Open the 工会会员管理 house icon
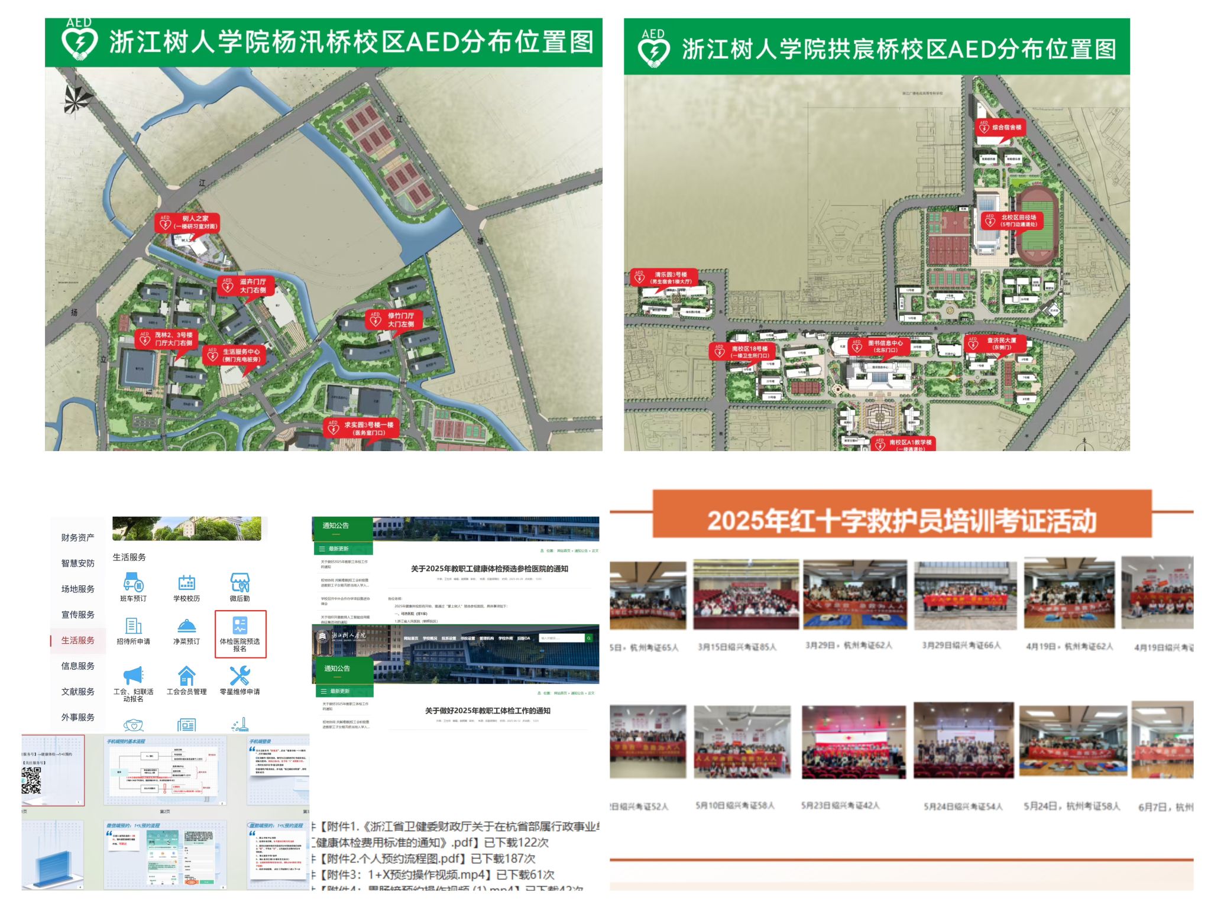The image size is (1211, 908). point(187,676)
